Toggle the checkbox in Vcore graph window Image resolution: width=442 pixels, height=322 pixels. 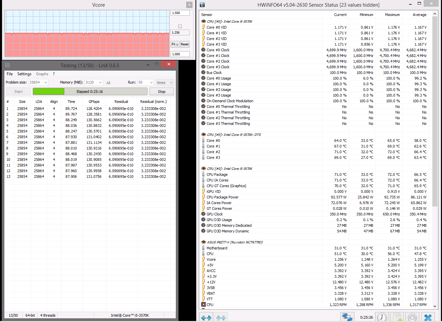coord(180,26)
